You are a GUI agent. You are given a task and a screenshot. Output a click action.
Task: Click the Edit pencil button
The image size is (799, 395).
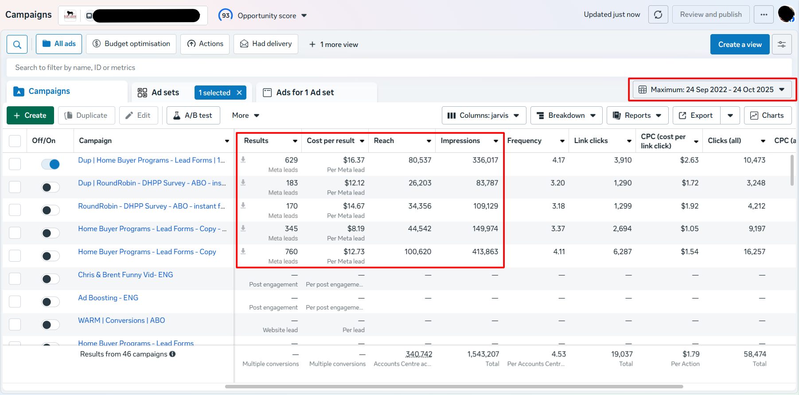click(x=138, y=115)
